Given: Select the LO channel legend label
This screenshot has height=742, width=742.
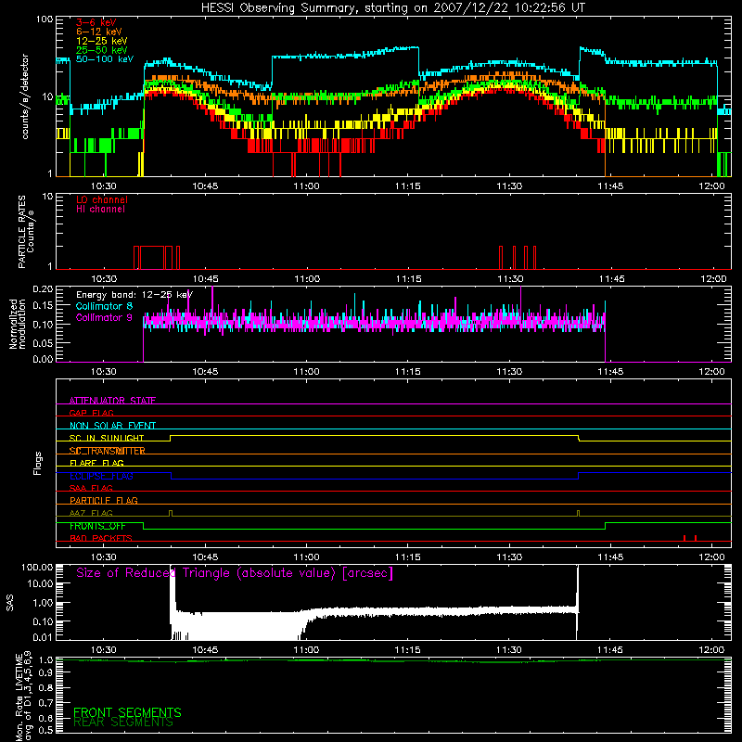Looking at the screenshot, I should point(102,199).
